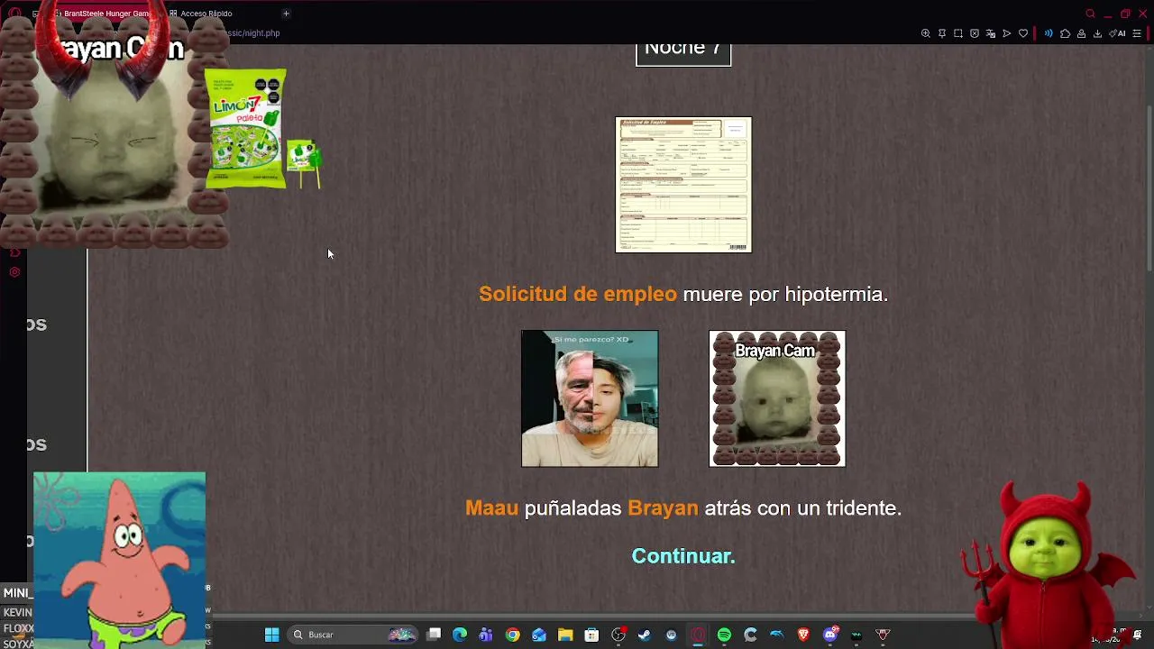The height and width of the screenshot is (649, 1154).
Task: Open the extensions puzzle icon
Action: pyautogui.click(x=1065, y=33)
